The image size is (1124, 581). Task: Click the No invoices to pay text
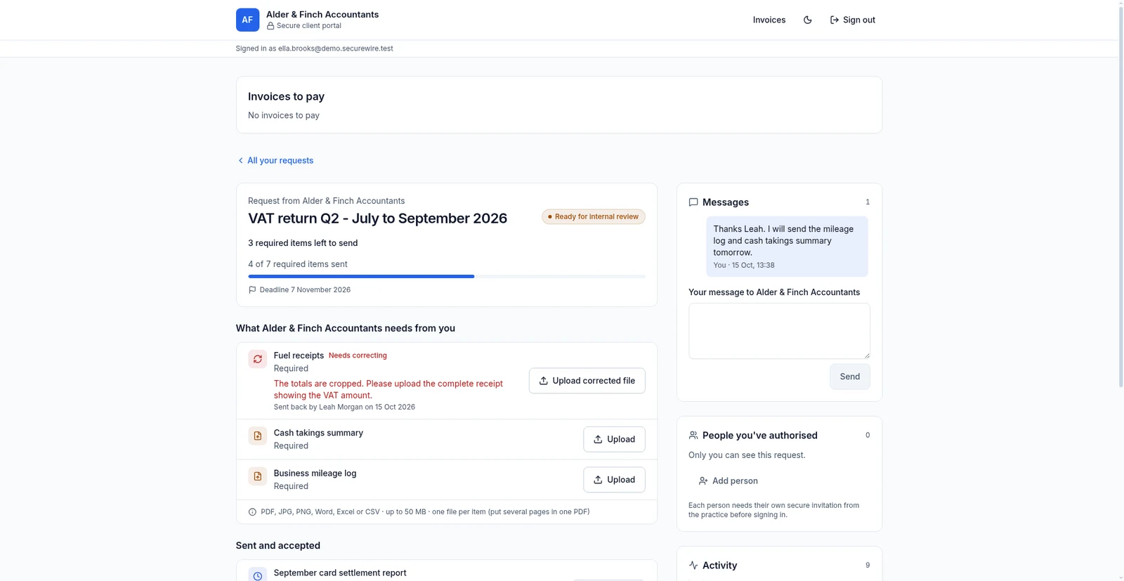284,115
